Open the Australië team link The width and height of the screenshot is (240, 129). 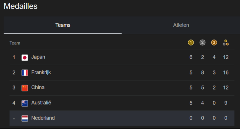[x=41, y=103]
